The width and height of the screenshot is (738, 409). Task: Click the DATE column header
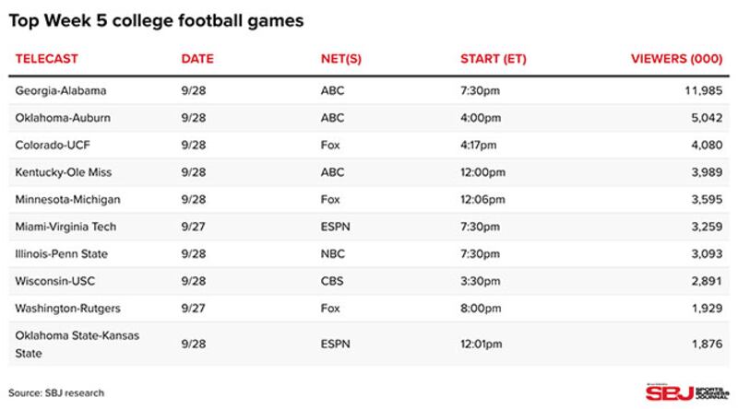[197, 59]
